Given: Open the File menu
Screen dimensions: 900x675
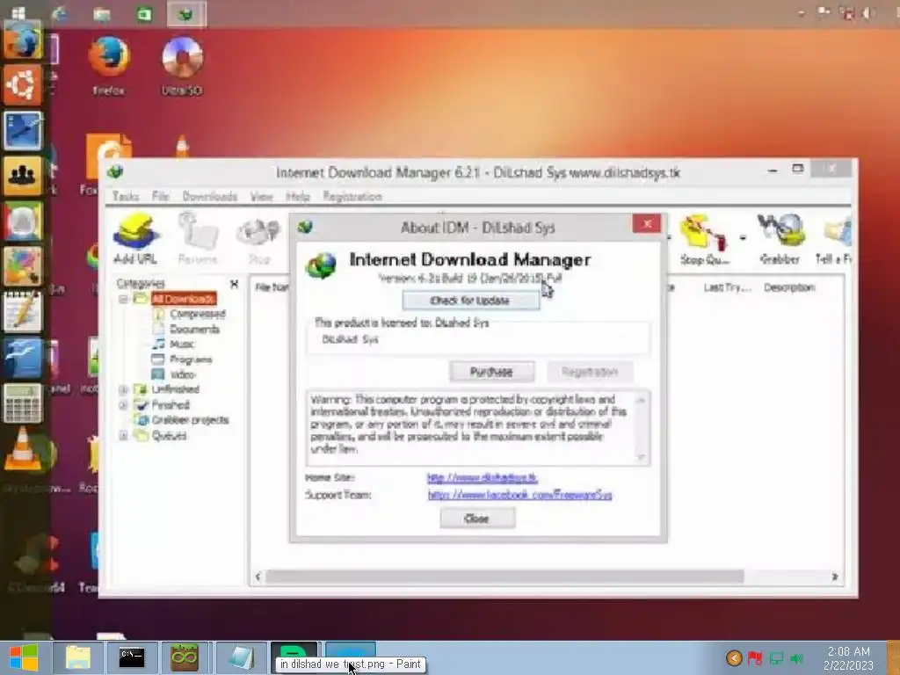Looking at the screenshot, I should (160, 196).
